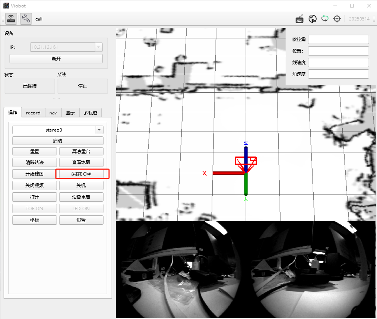Click the wireless router connection icon
Image resolution: width=377 pixels, height=319 pixels.
pyautogui.click(x=11, y=19)
